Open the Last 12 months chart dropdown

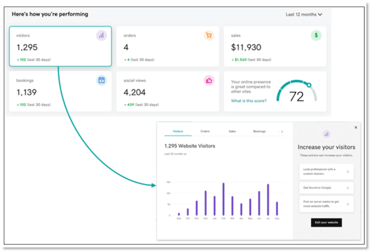pos(175,154)
